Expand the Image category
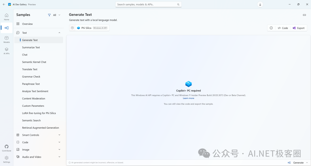Viewport: 311px width, 166px height. [39, 150]
